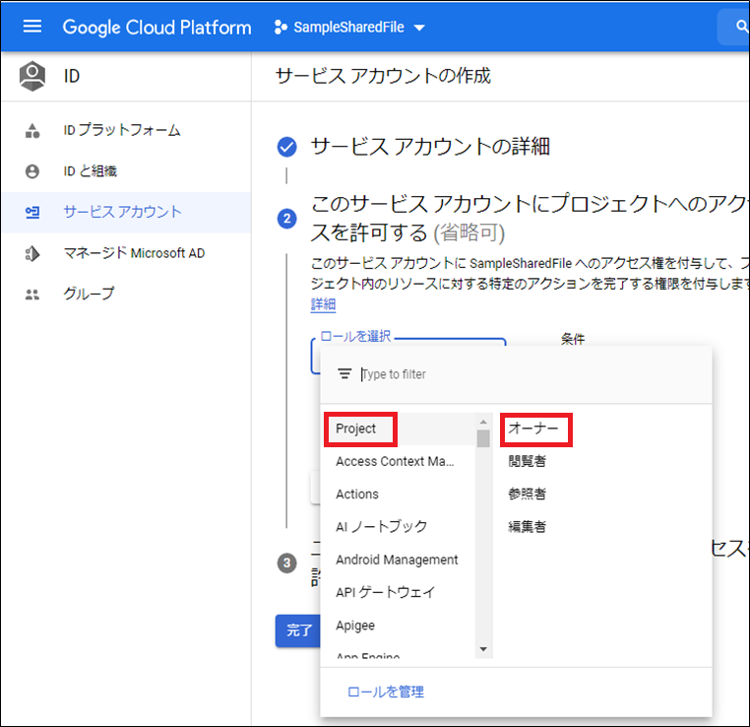Click the ID shield product icon
This screenshot has width=750, height=727.
pyautogui.click(x=32, y=76)
